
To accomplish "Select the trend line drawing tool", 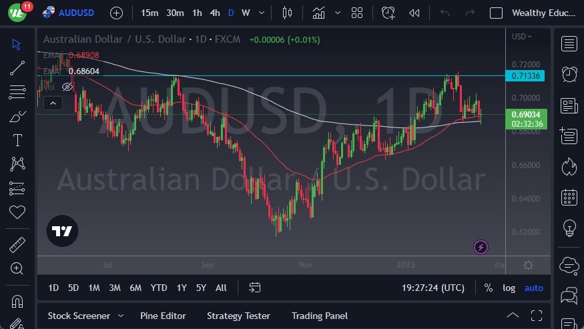I will point(17,67).
